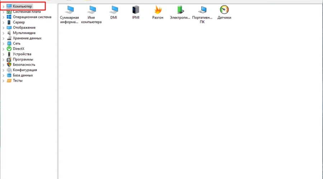Select Безопасность shield item
Viewport: 323px width, 179px height.
24,65
